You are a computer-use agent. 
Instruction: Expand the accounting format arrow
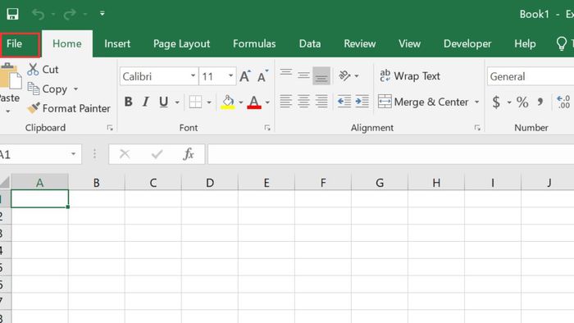(509, 102)
